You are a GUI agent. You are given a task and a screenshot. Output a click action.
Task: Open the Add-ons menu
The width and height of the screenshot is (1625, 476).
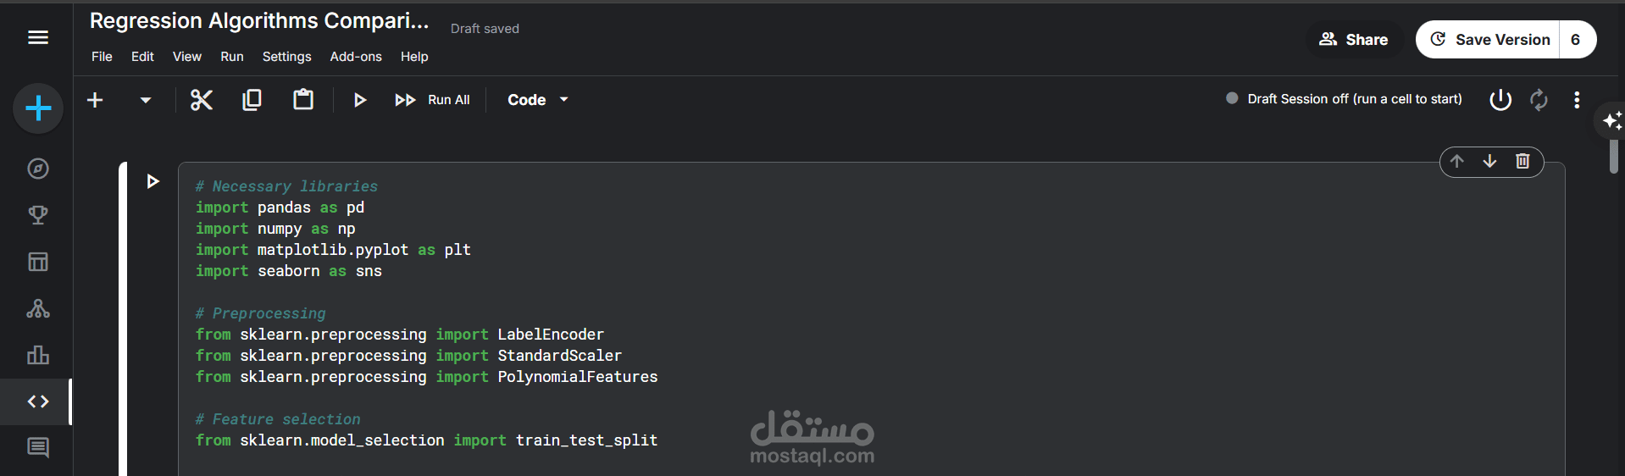356,57
